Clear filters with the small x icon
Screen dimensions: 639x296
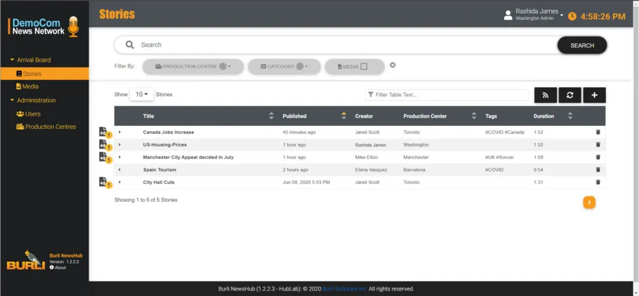tap(393, 65)
